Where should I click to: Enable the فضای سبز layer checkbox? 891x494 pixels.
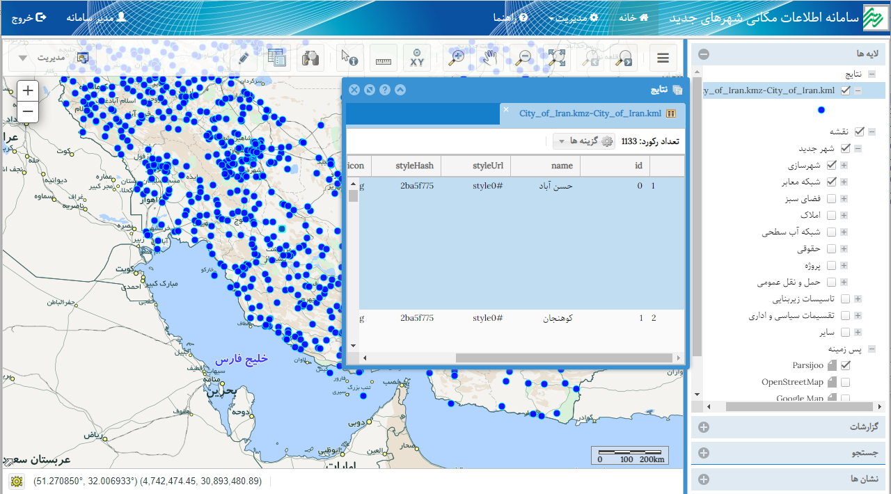(831, 199)
